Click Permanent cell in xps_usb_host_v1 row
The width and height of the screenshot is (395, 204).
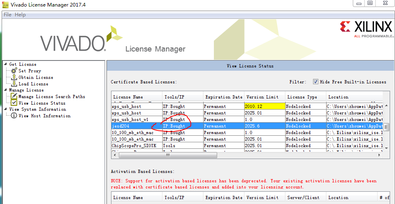224,120
